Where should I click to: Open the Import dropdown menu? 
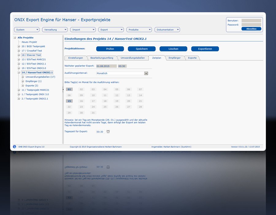(x=83, y=29)
